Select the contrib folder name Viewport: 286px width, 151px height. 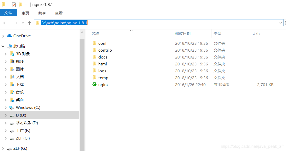(105, 50)
